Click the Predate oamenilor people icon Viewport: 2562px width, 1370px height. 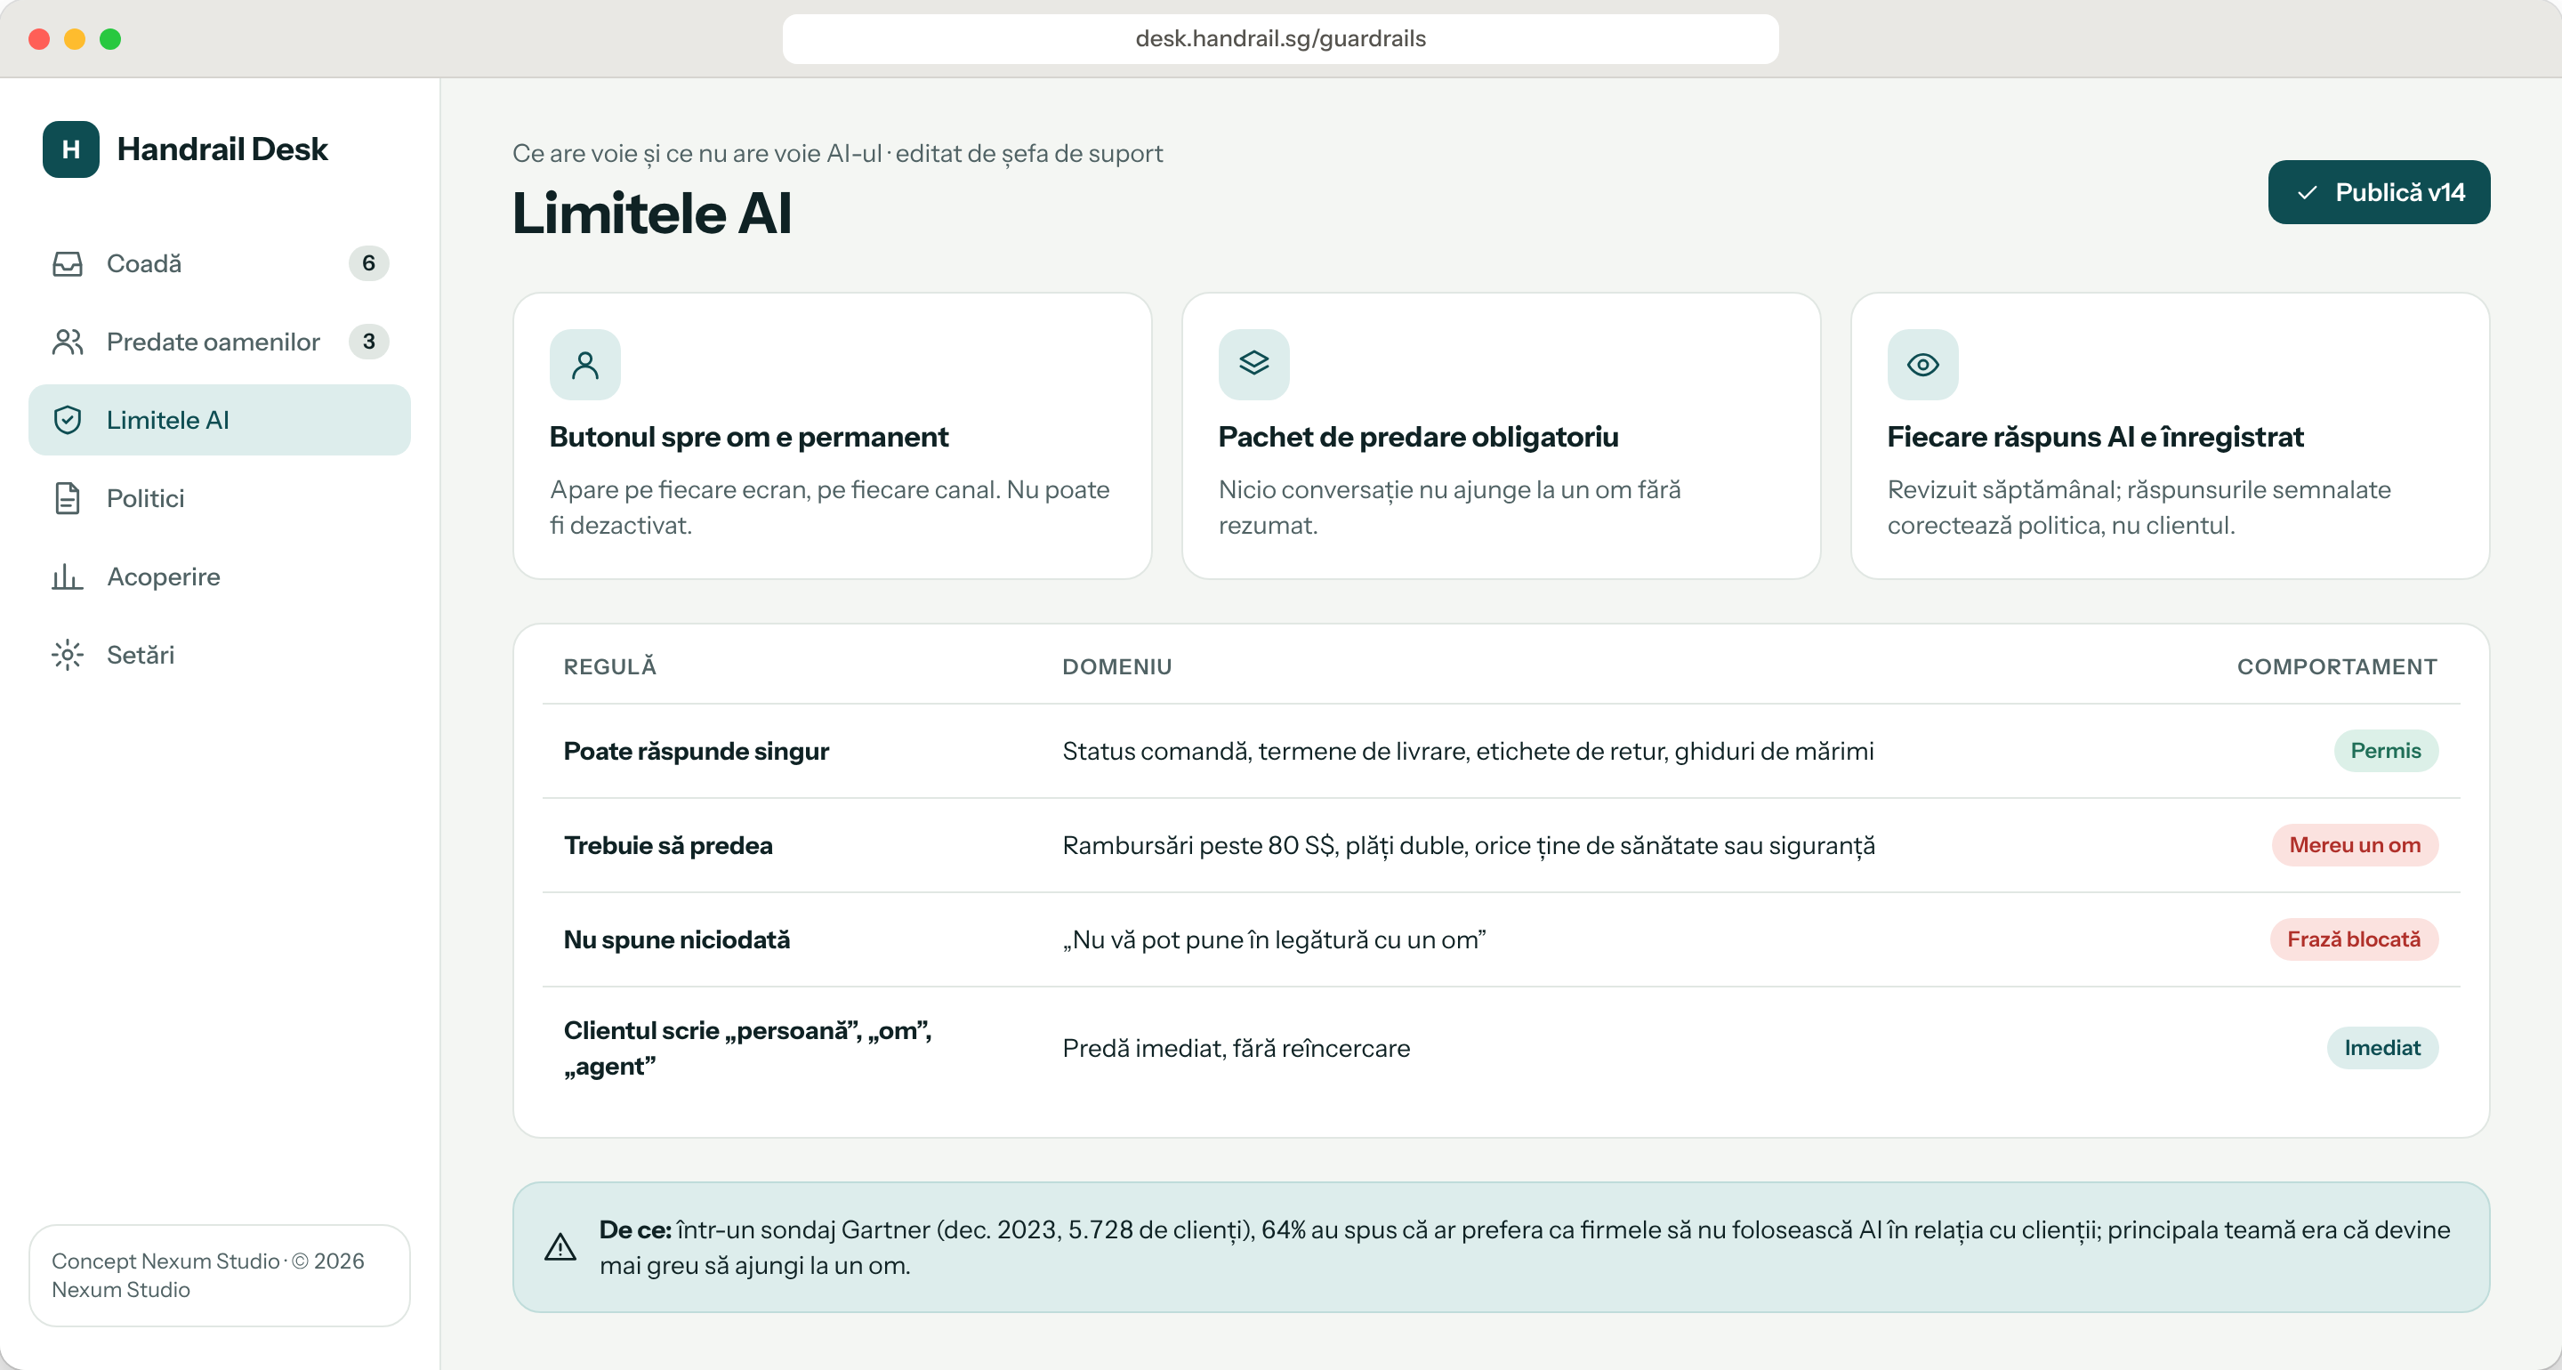click(68, 342)
